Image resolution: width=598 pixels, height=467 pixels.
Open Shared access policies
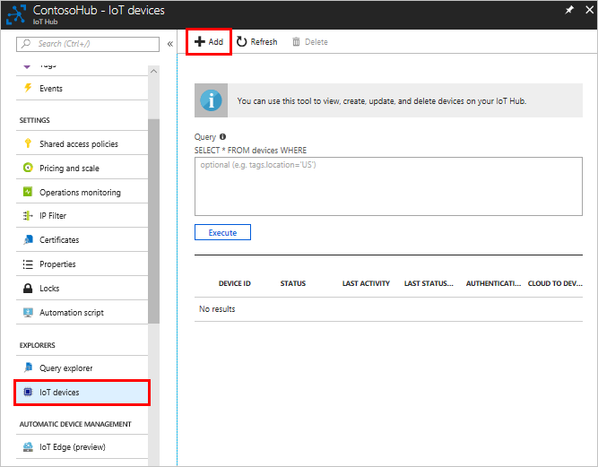82,143
